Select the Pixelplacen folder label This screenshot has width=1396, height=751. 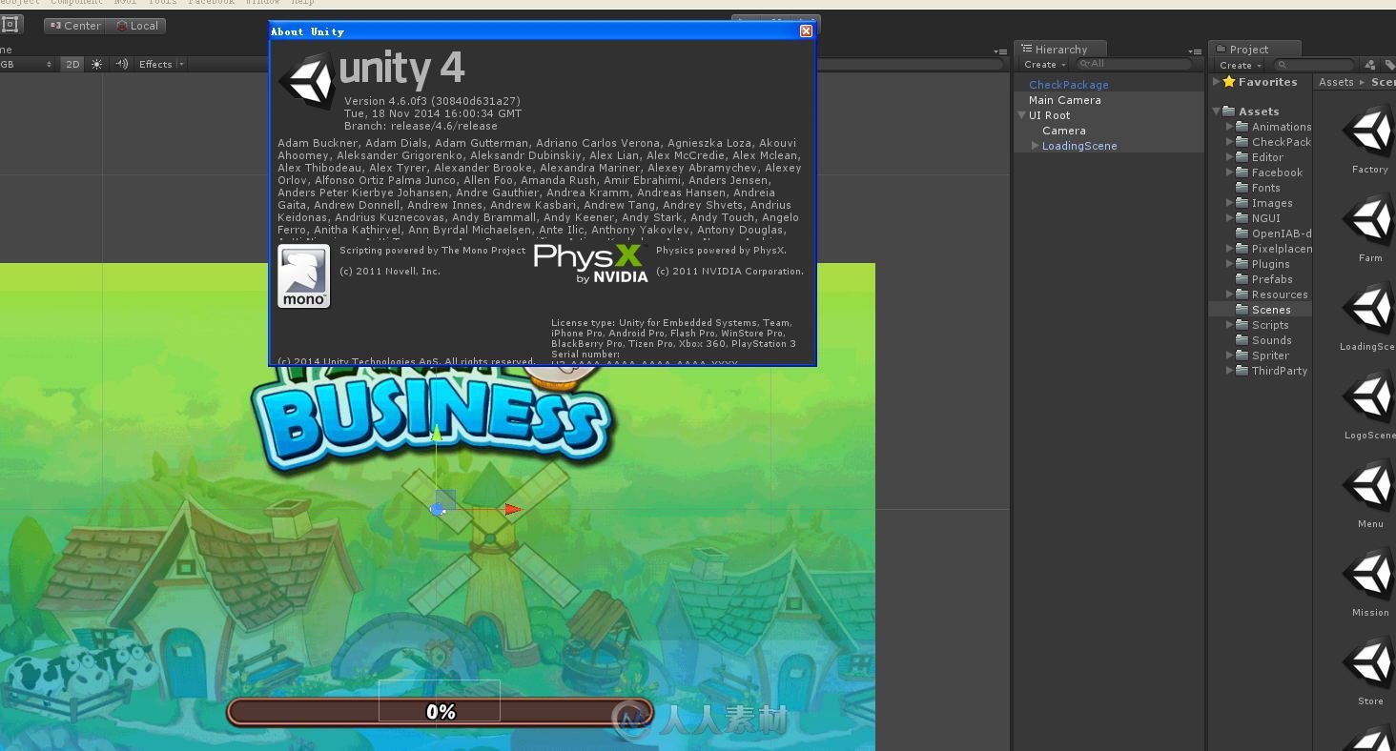click(x=1282, y=249)
